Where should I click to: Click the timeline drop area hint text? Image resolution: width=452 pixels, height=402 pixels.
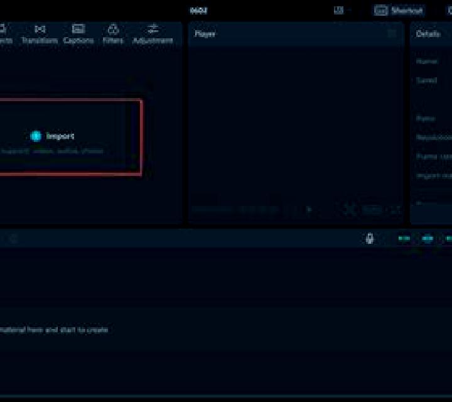54,330
